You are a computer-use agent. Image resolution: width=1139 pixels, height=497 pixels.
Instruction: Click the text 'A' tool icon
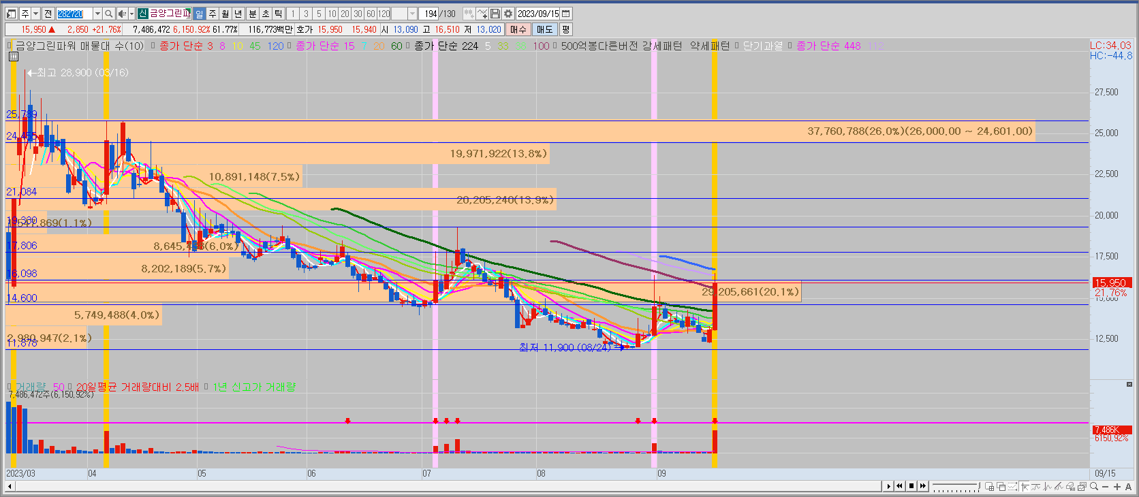pyautogui.click(x=1128, y=486)
